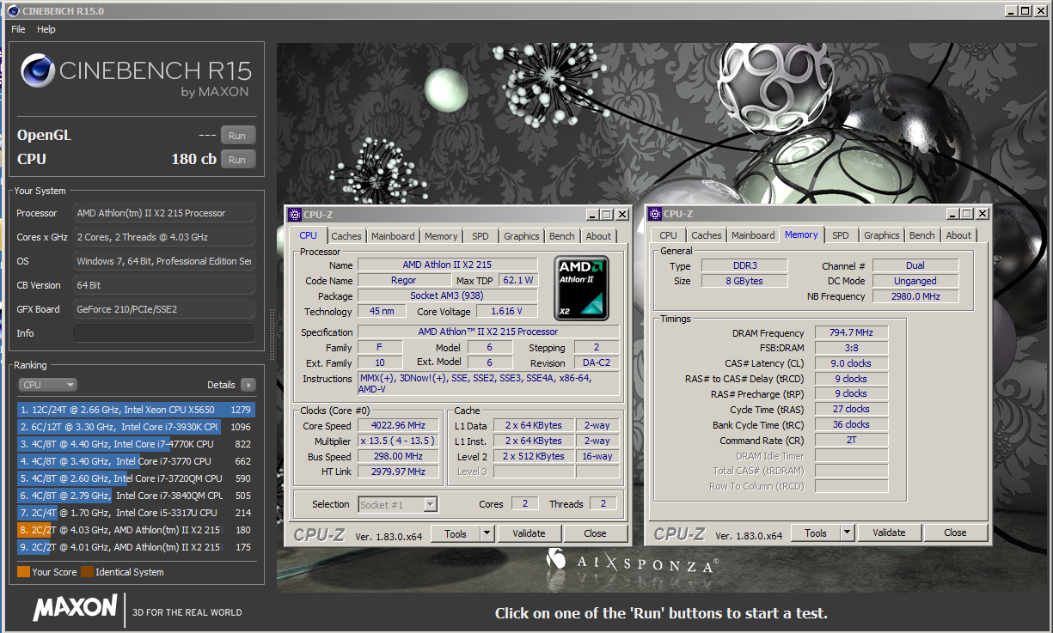Screen dimensions: 1053x633
Task: Click right CPU-Z window title icon
Action: click(x=655, y=215)
